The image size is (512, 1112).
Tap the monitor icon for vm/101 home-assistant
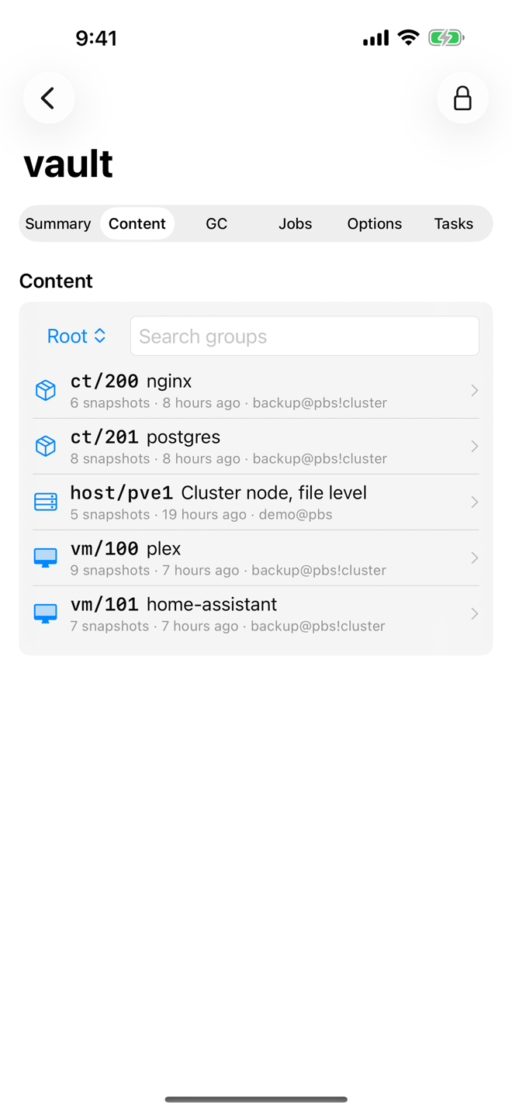pos(46,613)
